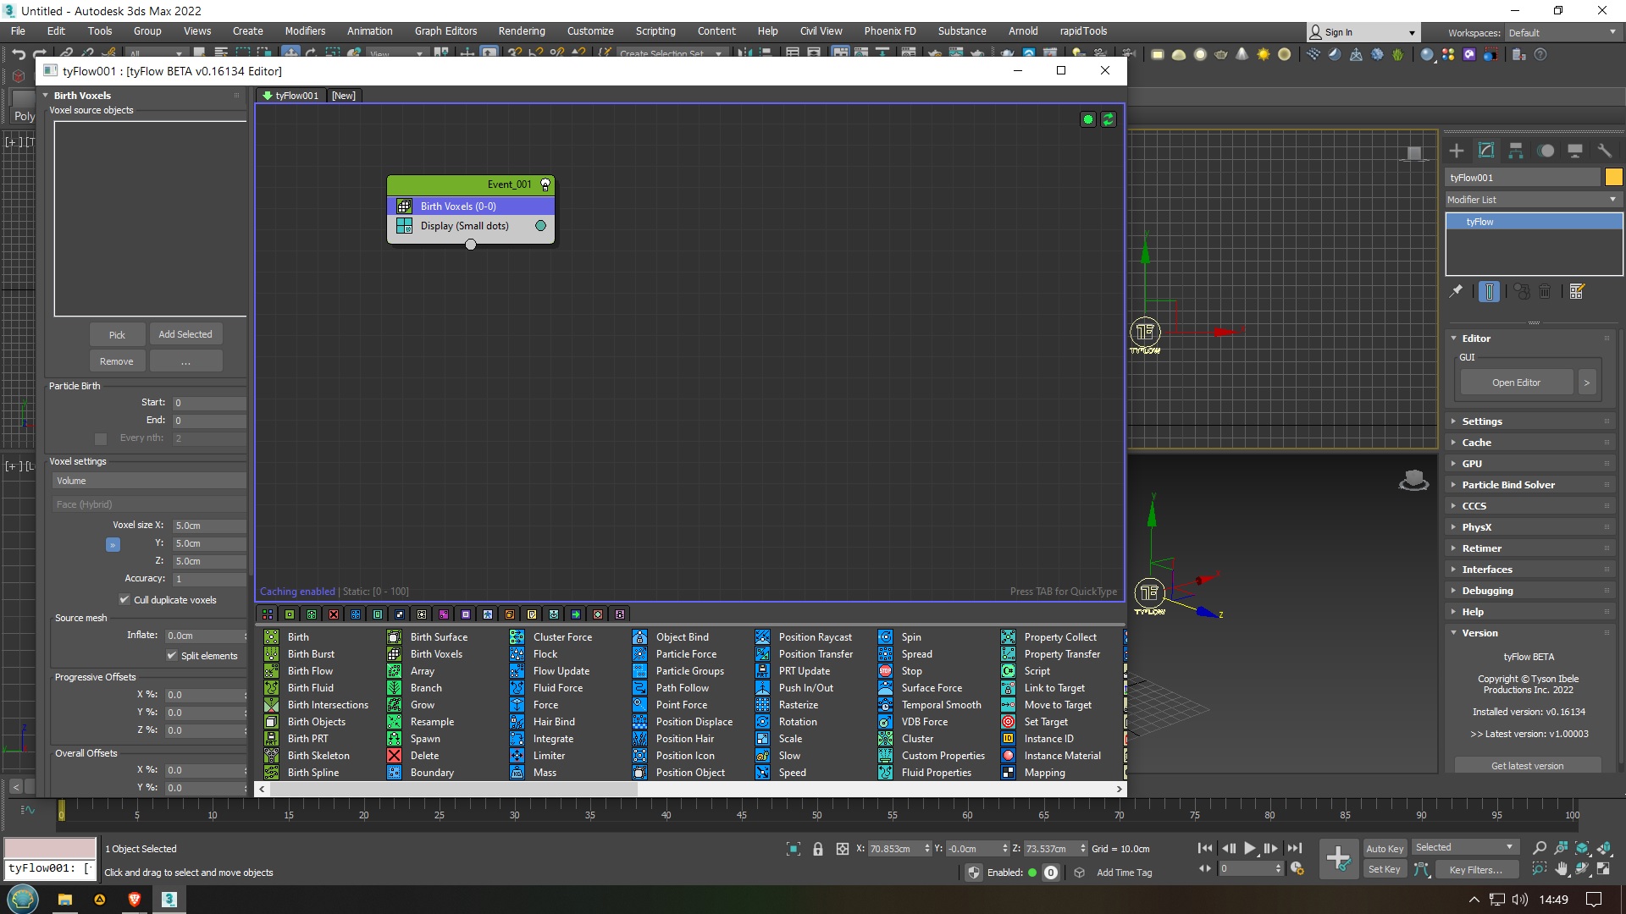This screenshot has width=1626, height=914.
Task: Show all operator categories filter icon
Action: [x=268, y=614]
